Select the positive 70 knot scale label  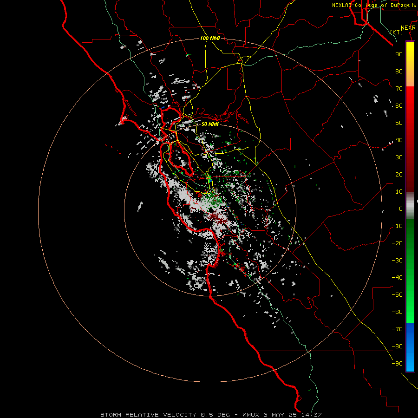click(399, 89)
